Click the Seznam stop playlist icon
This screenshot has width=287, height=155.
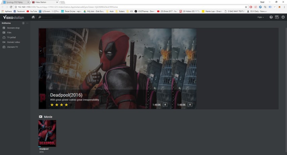(4, 28)
